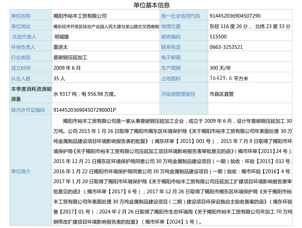The width and height of the screenshot is (302, 228).
Task: Select the label 统一社会信用代码
Action: point(181,16)
